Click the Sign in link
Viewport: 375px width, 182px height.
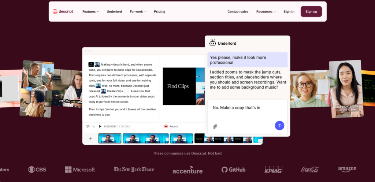(289, 11)
